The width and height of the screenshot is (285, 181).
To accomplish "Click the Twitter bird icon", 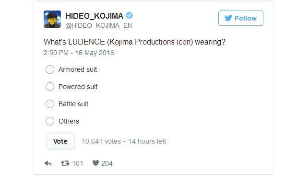I will 228,18.
